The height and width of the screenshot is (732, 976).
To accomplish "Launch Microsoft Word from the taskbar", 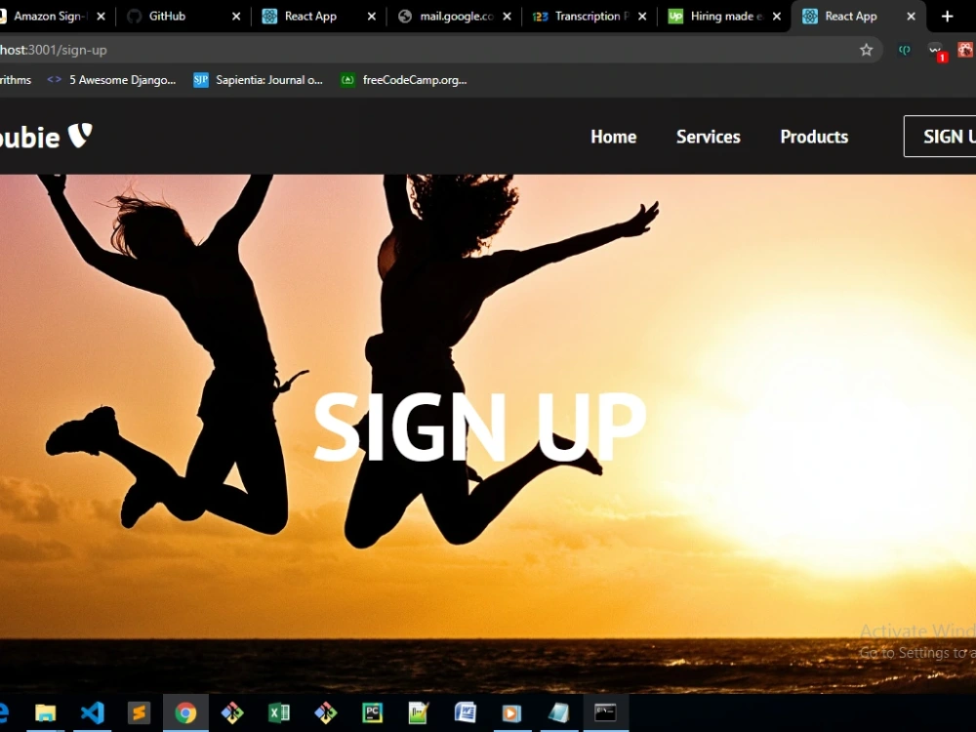I will click(x=465, y=712).
